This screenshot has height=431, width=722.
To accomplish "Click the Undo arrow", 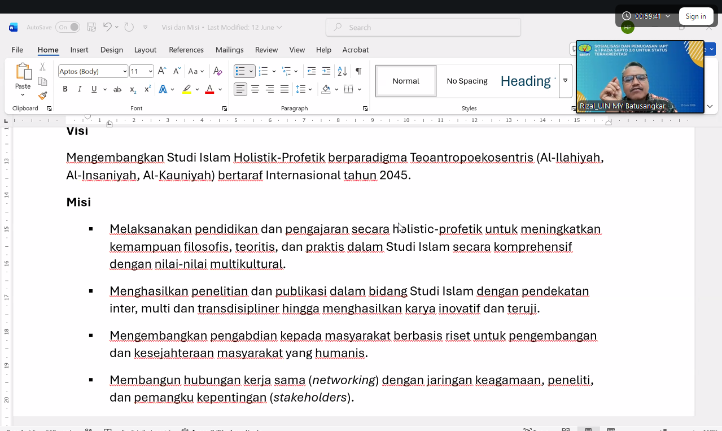I will coord(107,27).
